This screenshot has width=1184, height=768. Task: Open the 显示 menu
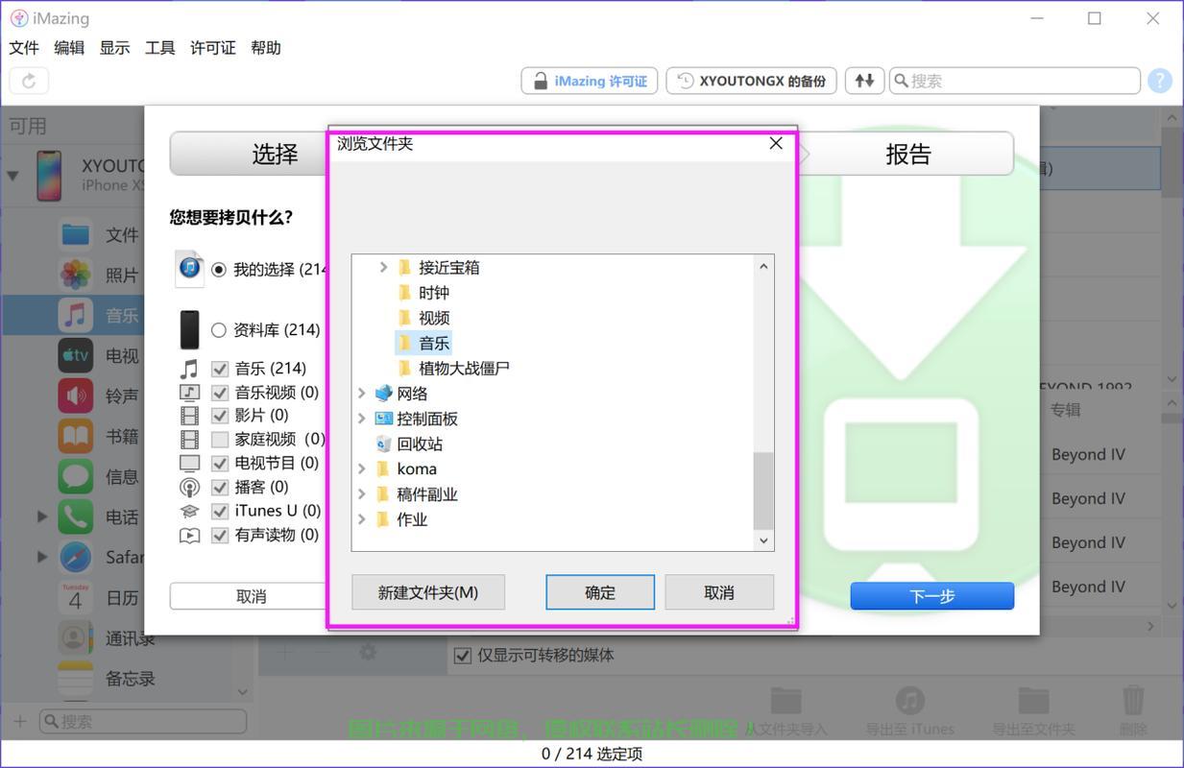114,48
